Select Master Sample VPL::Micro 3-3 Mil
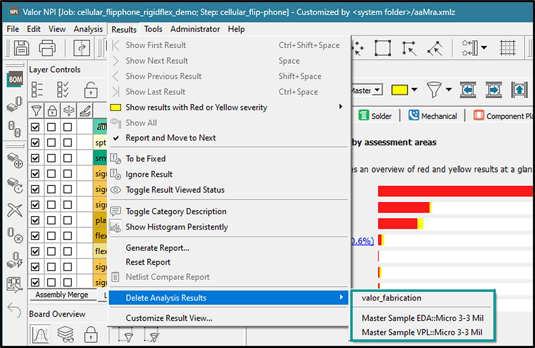This screenshot has height=348, width=535. point(423,332)
